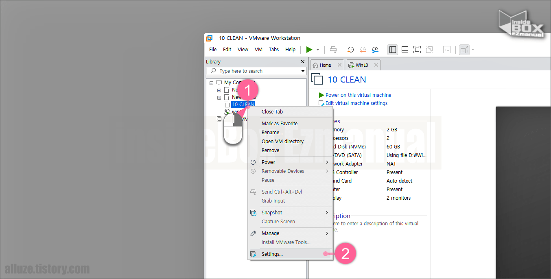
Task: Click the 2 monitors display value
Action: coord(399,198)
